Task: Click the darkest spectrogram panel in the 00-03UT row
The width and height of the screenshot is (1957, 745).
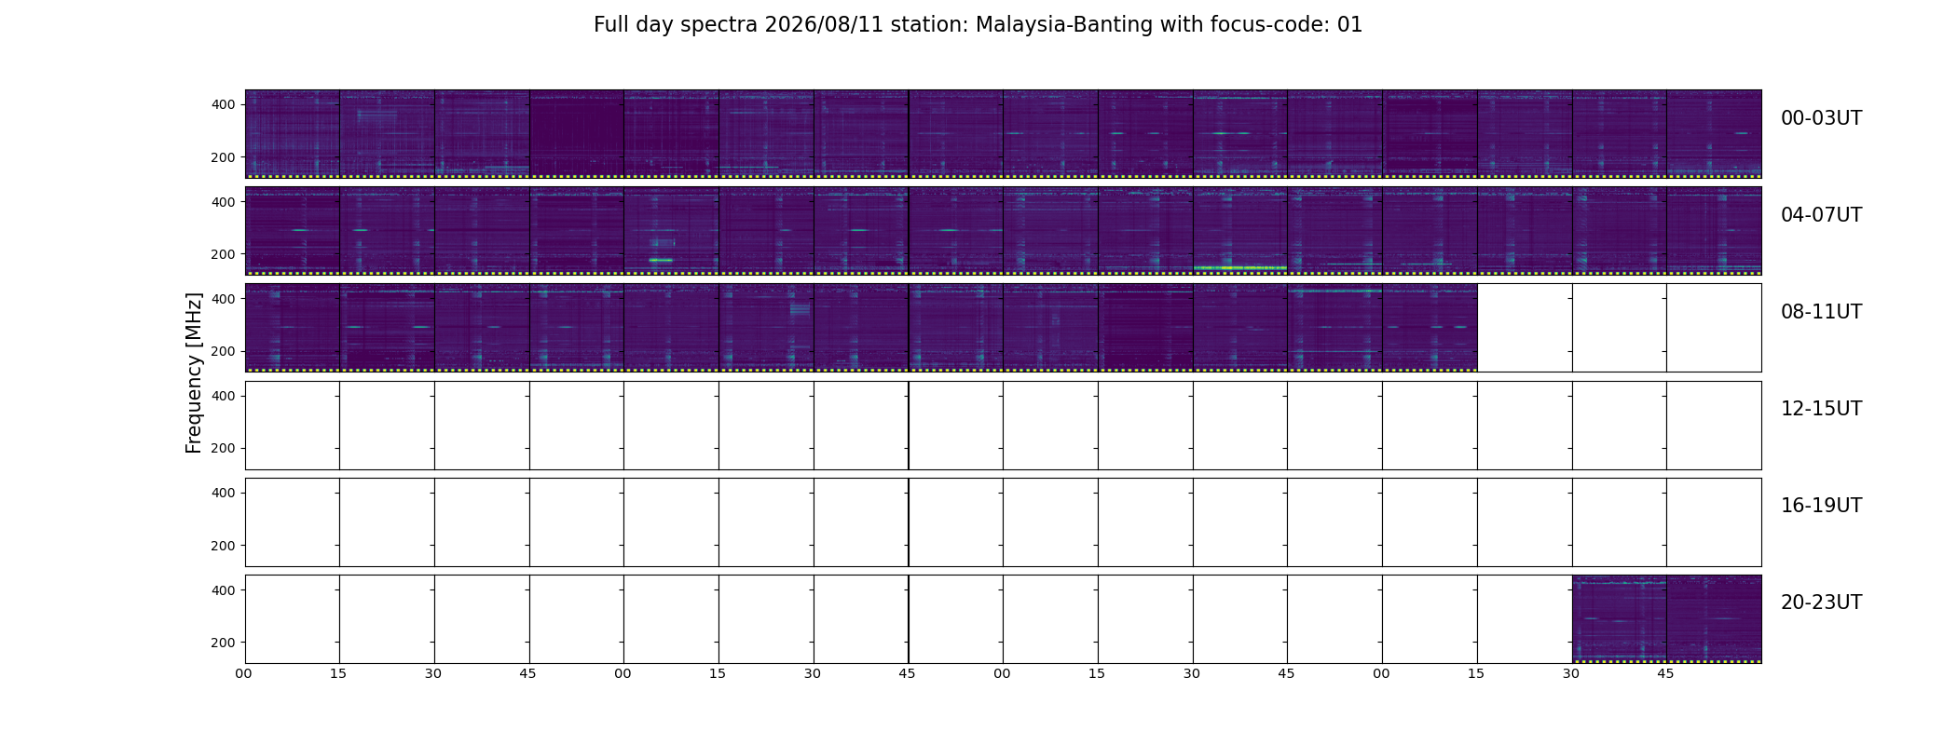Action: pyautogui.click(x=577, y=134)
